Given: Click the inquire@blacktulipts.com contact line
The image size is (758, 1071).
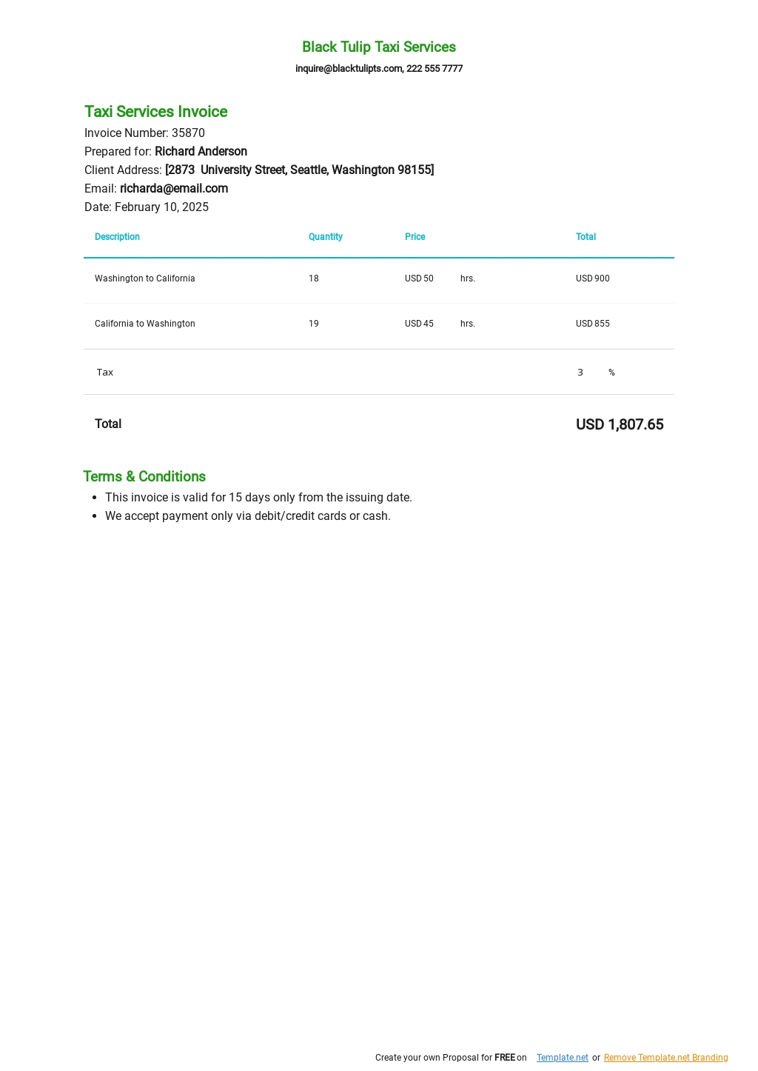Looking at the screenshot, I should point(379,68).
